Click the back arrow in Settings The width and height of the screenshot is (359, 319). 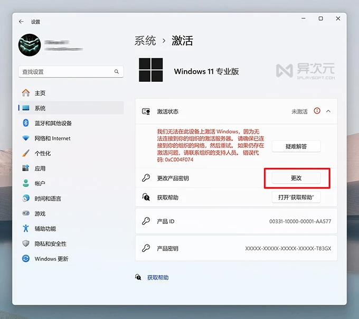[x=21, y=22]
